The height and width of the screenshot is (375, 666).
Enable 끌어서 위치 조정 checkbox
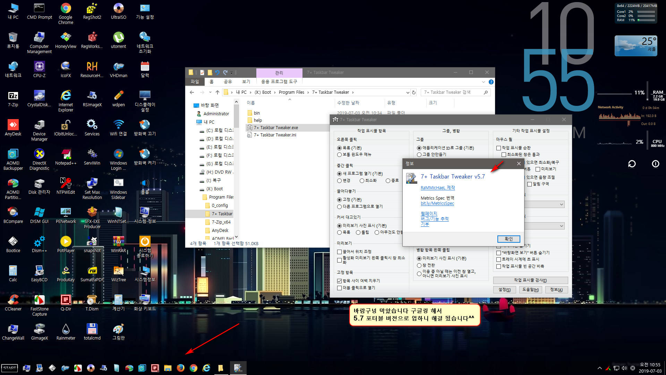click(x=354, y=252)
